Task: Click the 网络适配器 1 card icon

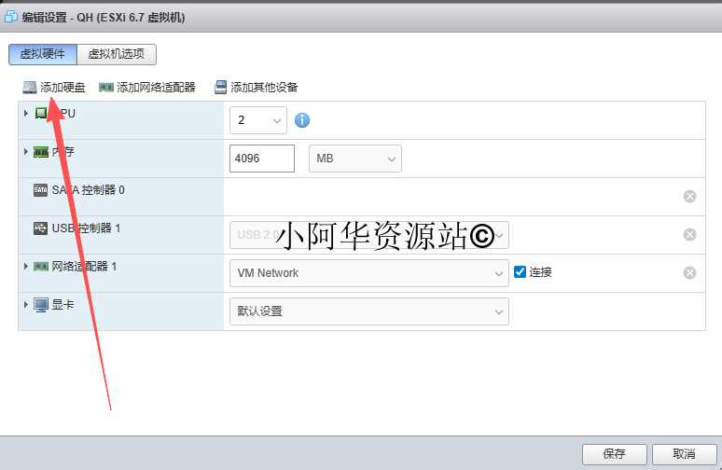Action: pyautogui.click(x=41, y=267)
